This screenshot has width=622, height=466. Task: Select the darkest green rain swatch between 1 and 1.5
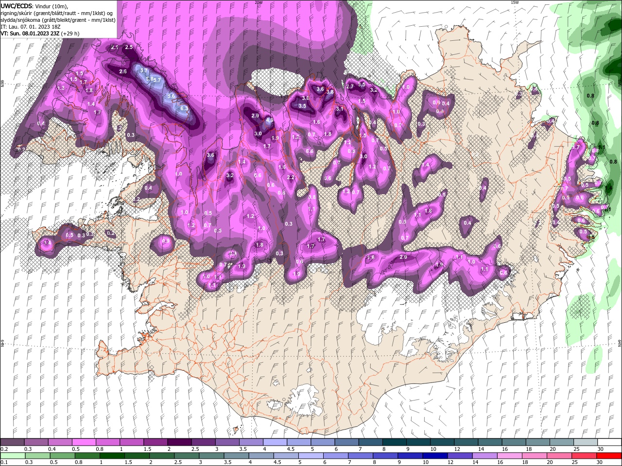click(112, 455)
